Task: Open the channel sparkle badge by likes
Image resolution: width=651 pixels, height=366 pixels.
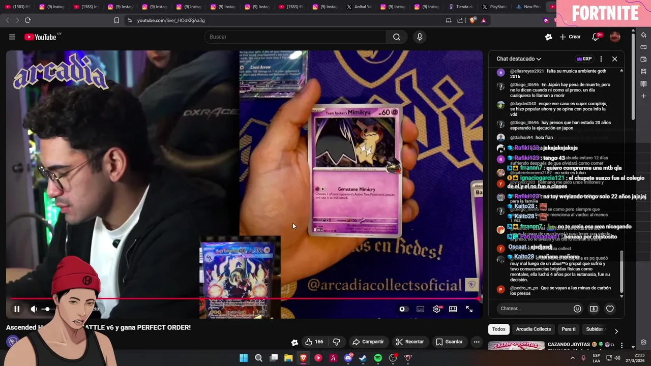Action: (x=294, y=342)
